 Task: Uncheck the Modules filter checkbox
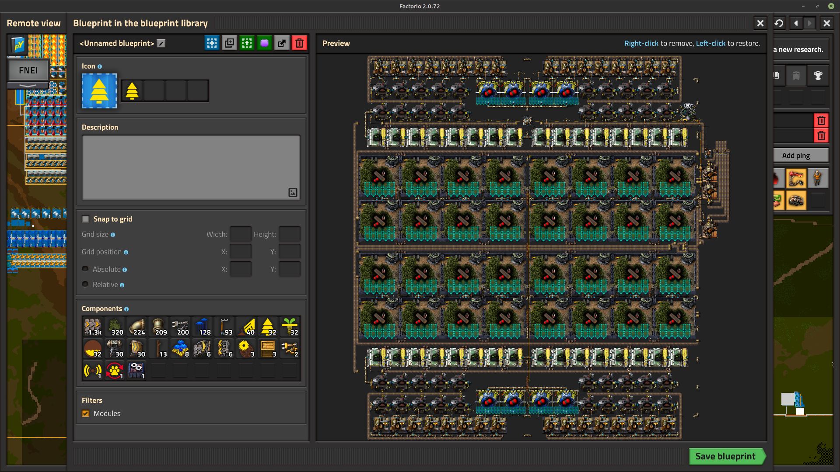point(86,413)
